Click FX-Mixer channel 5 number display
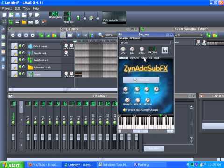Viewport: 224px width, 168px height. (x=57, y=104)
